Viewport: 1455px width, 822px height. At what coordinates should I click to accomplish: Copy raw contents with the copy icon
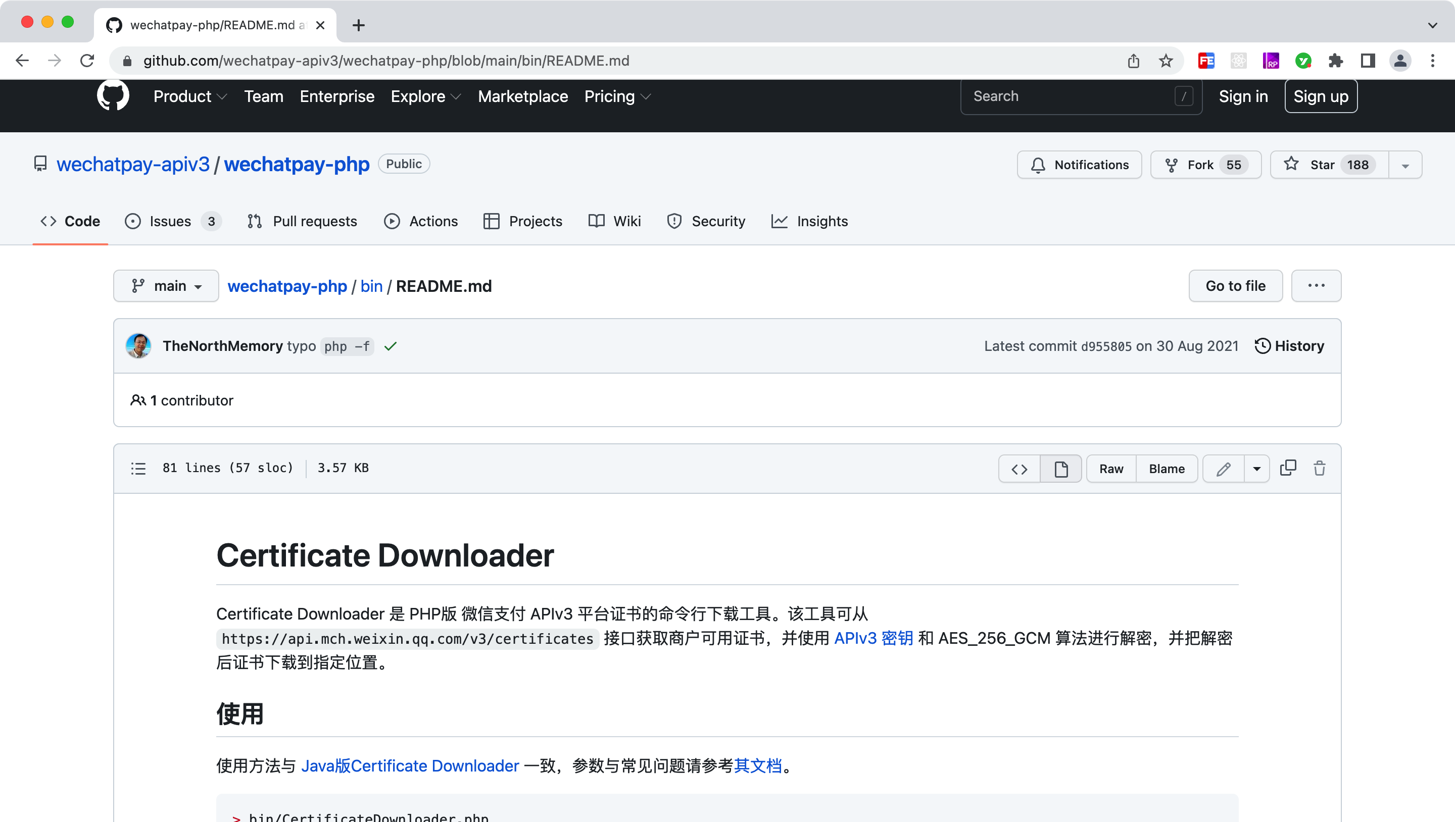(1287, 468)
